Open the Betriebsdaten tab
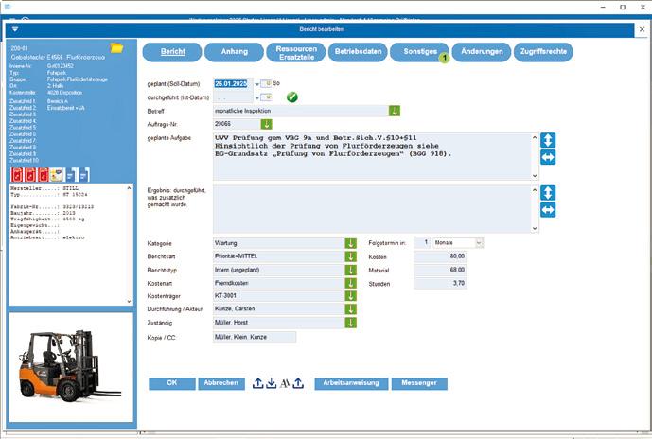Screen dimensions: 652x439 click(358, 52)
